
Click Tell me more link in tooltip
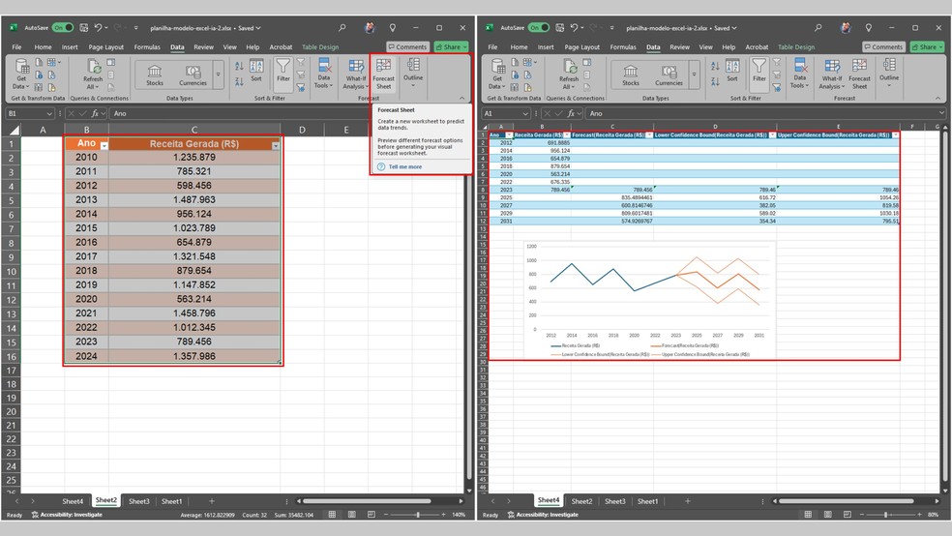pyautogui.click(x=404, y=166)
